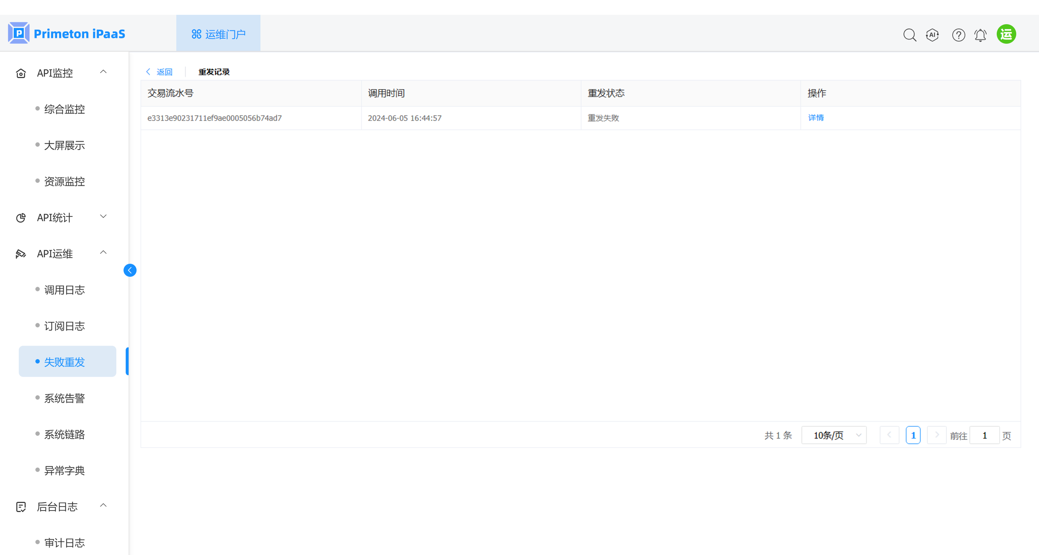Viewport: 1039px width, 555px height.
Task: Click the Primeton iPaaS logo
Action: 66,34
